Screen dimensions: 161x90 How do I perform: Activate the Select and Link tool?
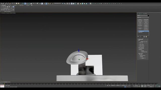click(x=6, y=3)
